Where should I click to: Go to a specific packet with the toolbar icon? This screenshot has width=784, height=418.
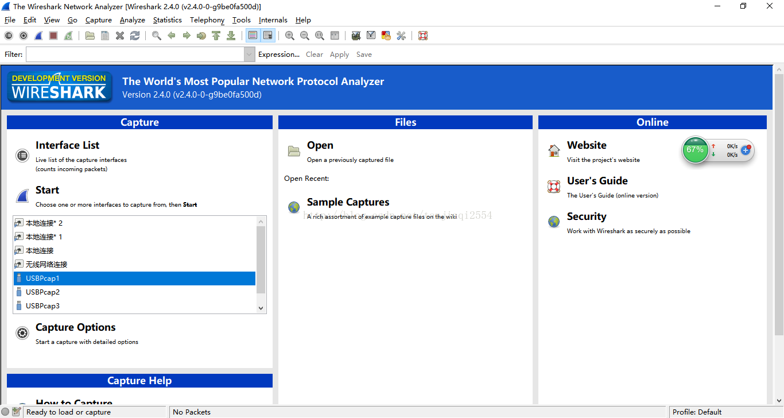coord(201,36)
